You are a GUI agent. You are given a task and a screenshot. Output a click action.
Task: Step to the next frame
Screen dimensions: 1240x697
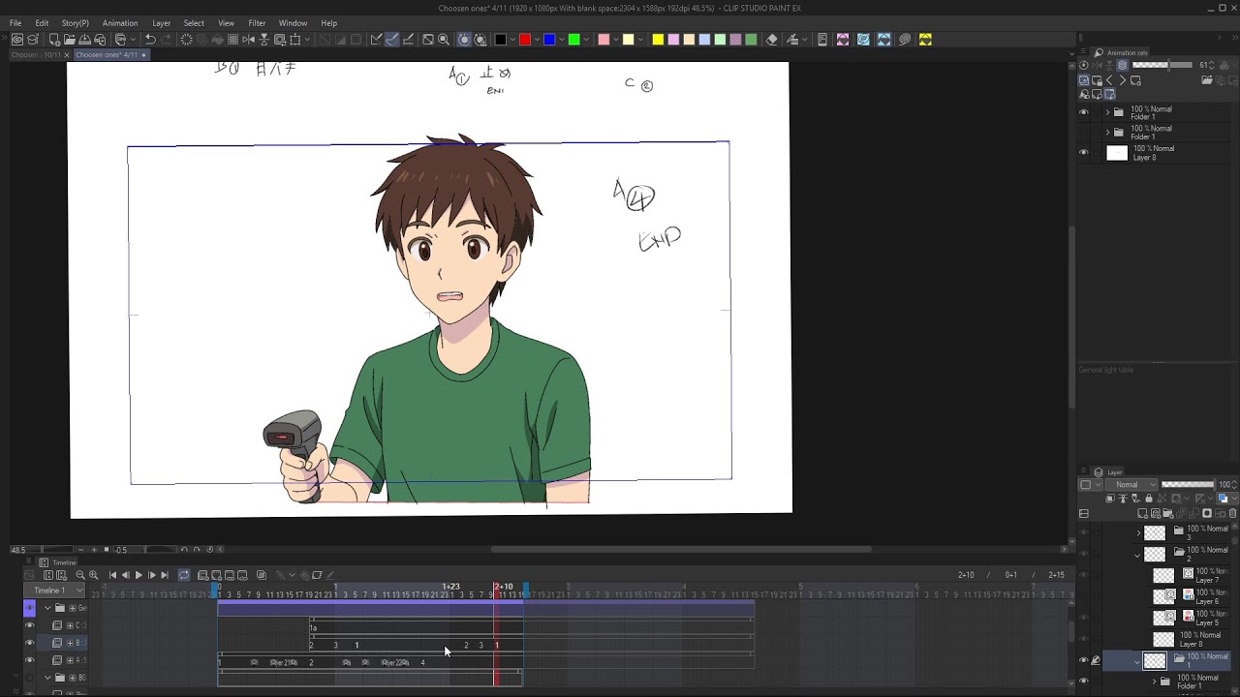(152, 575)
